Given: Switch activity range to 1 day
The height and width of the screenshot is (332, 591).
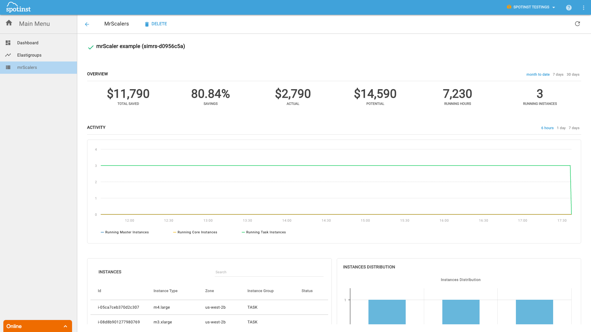Looking at the screenshot, I should pyautogui.click(x=561, y=128).
